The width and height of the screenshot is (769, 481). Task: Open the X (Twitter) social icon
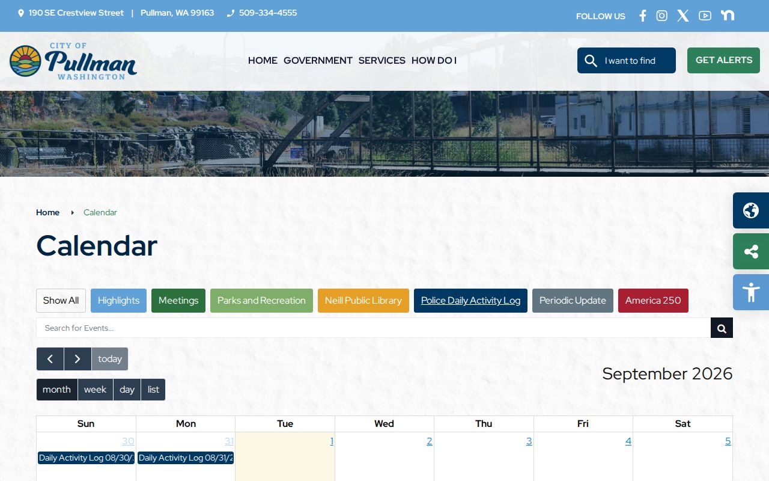683,16
